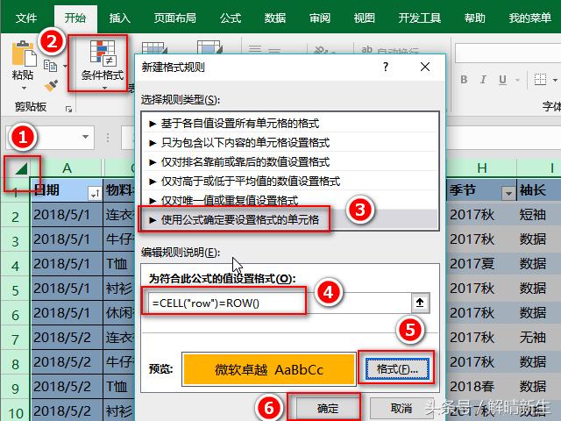Select rule 仅对高于或低于平均值的数值设置格式
The image size is (561, 421).
tap(290, 182)
